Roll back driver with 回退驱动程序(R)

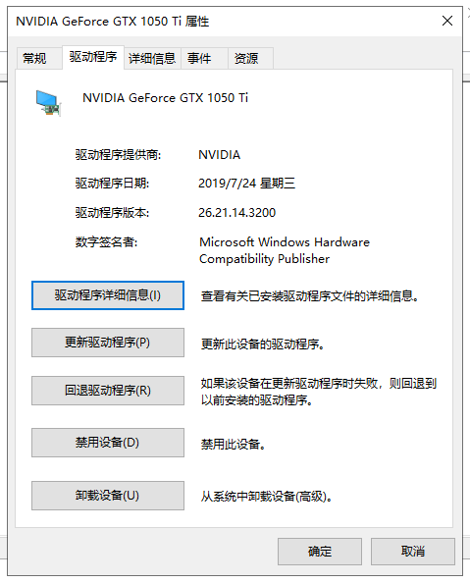(x=108, y=391)
